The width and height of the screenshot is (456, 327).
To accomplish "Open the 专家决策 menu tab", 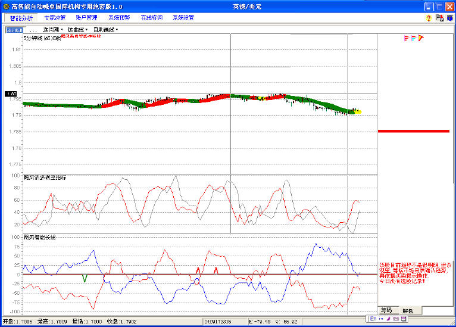I will (55, 18).
